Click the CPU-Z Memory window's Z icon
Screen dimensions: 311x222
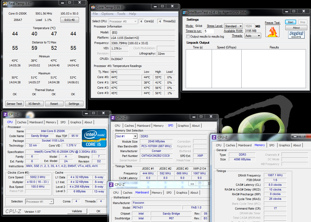click(x=214, y=137)
